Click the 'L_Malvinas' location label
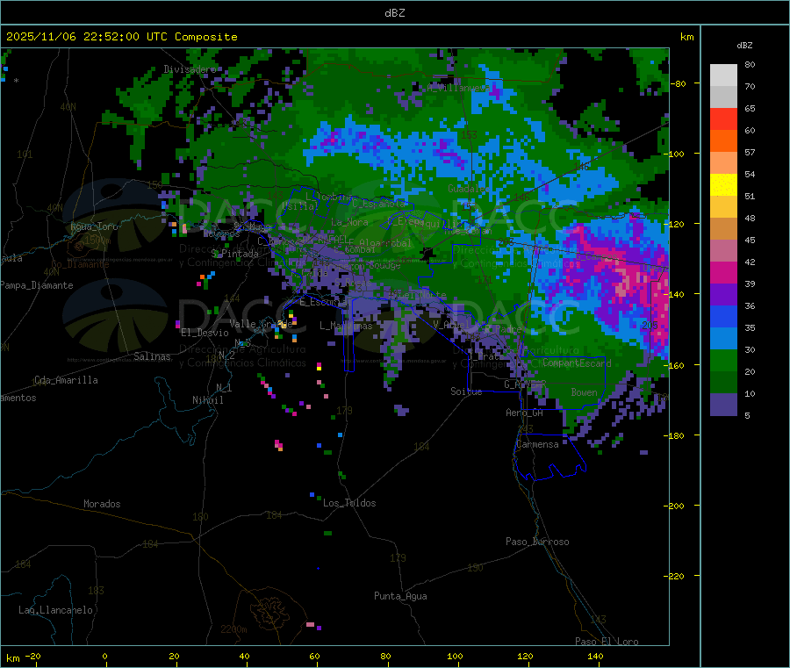Viewport: 790px width, 668px height. pos(346,326)
